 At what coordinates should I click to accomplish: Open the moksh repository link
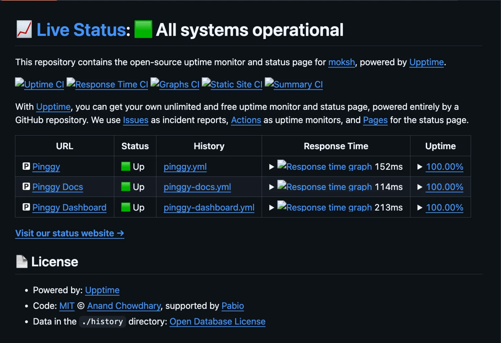tap(341, 62)
